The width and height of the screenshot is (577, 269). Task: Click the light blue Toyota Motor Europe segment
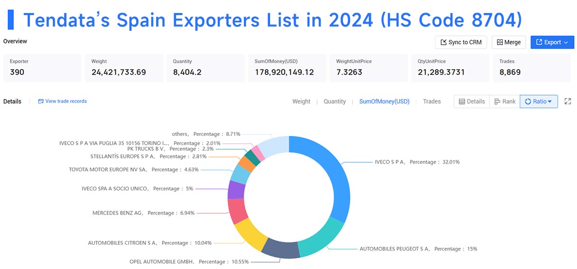(x=240, y=174)
